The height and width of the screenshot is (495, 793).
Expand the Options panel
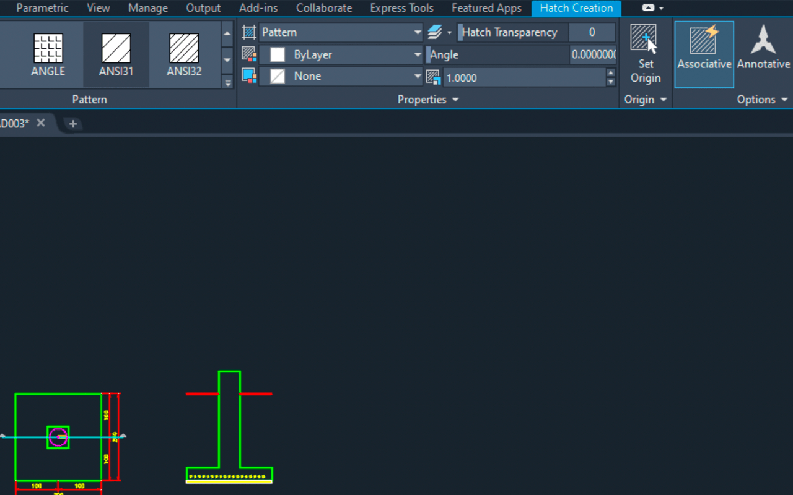[x=762, y=100]
